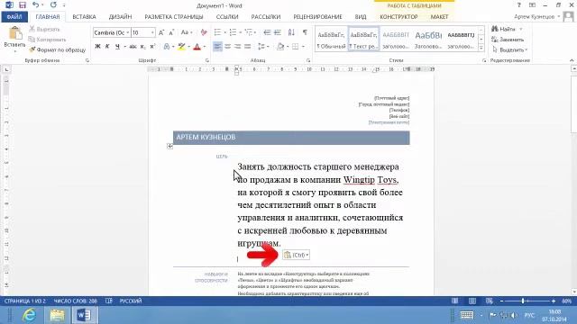
Task: Switch to the РЕЦЕНЗИРОВАНИЕ tab
Action: pyautogui.click(x=317, y=17)
